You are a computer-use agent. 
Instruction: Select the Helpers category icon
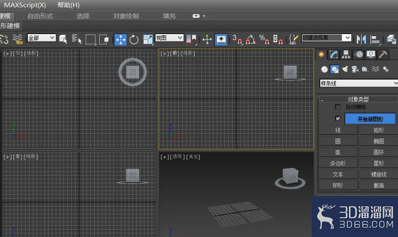tap(365, 69)
